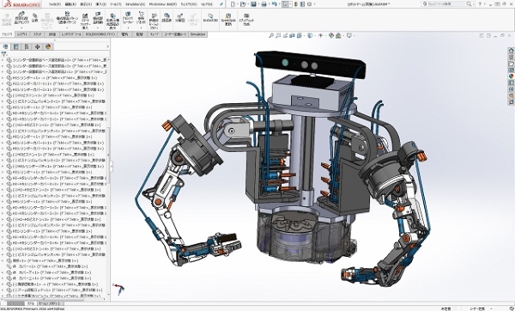Screen dimensions: 515x311
Task: Click the Open file icon
Action: tap(243, 4)
